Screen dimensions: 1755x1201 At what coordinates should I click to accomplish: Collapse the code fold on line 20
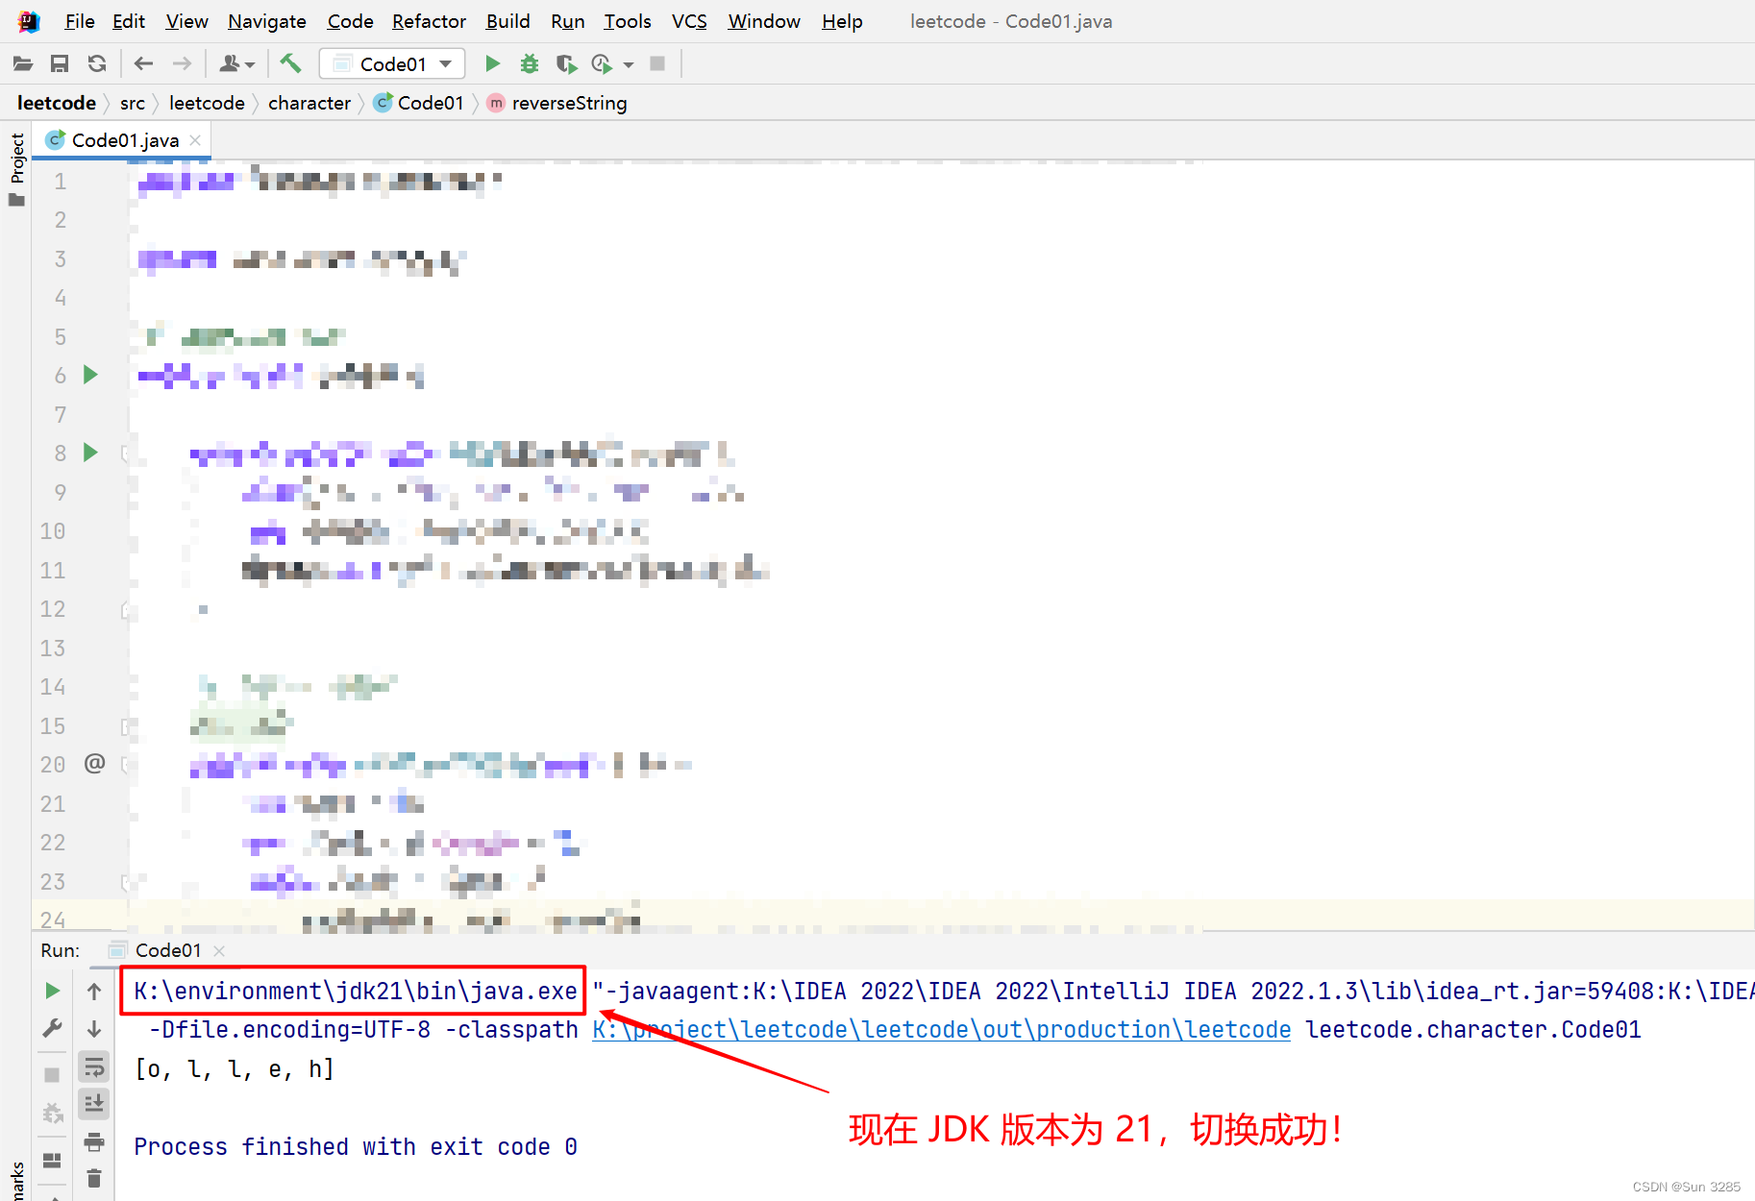[125, 765]
